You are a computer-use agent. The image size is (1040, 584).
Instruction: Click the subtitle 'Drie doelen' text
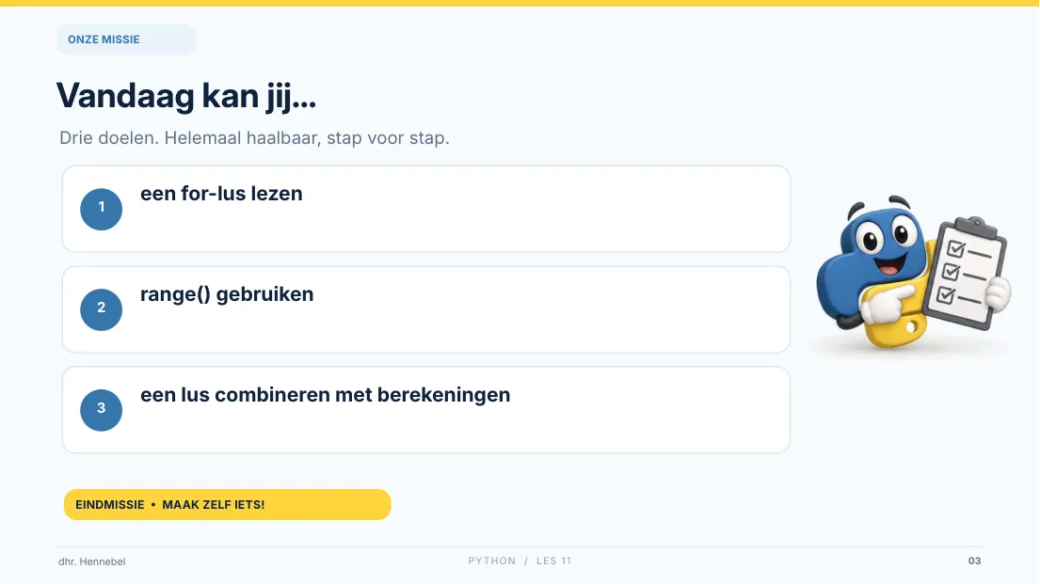(x=255, y=138)
